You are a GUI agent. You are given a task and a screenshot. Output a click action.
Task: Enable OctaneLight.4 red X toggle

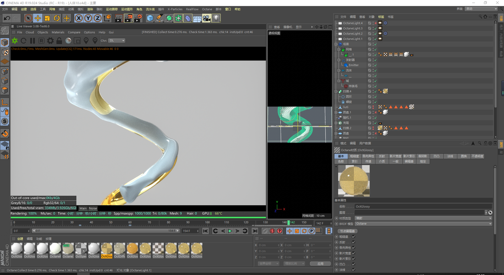coord(376,23)
